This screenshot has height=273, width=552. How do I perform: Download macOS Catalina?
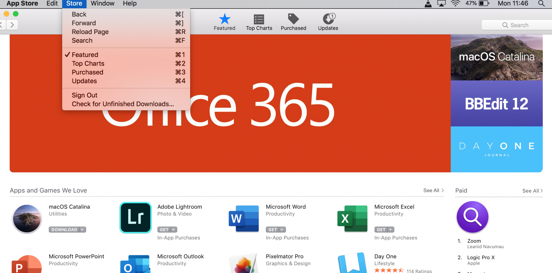coord(64,230)
